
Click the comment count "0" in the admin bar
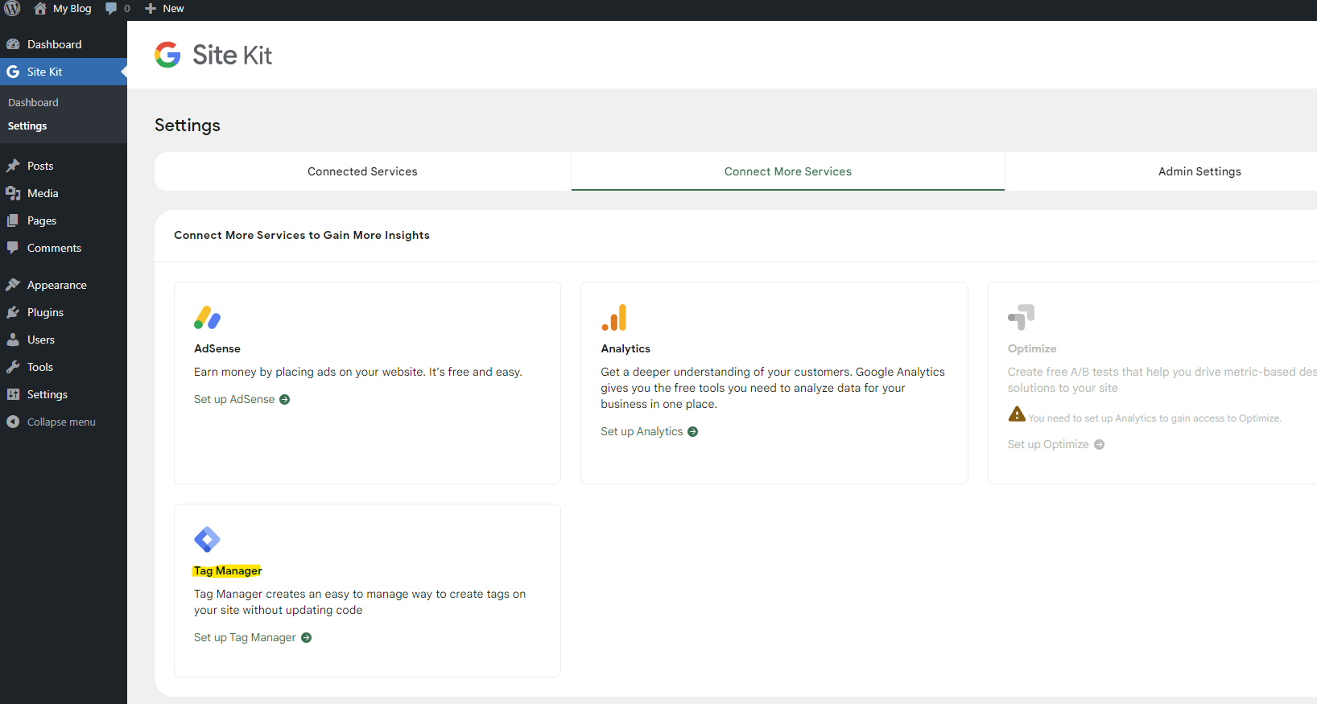click(x=127, y=9)
